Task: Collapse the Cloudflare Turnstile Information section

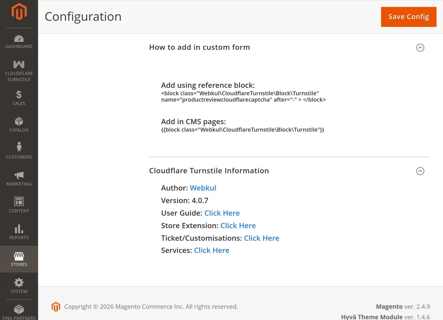Action: pyautogui.click(x=420, y=171)
